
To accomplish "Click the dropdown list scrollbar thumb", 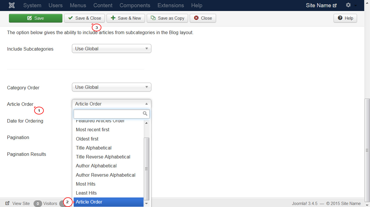I will point(146,169).
